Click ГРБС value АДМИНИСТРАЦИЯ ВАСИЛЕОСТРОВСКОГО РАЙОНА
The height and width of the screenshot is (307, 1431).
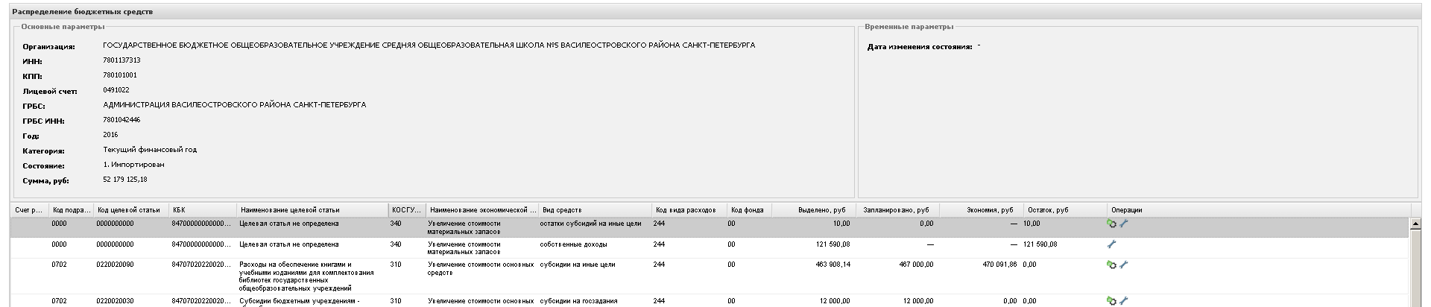click(234, 105)
